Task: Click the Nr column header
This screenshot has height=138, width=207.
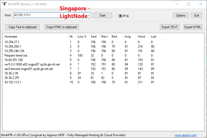Action: (x=72, y=37)
